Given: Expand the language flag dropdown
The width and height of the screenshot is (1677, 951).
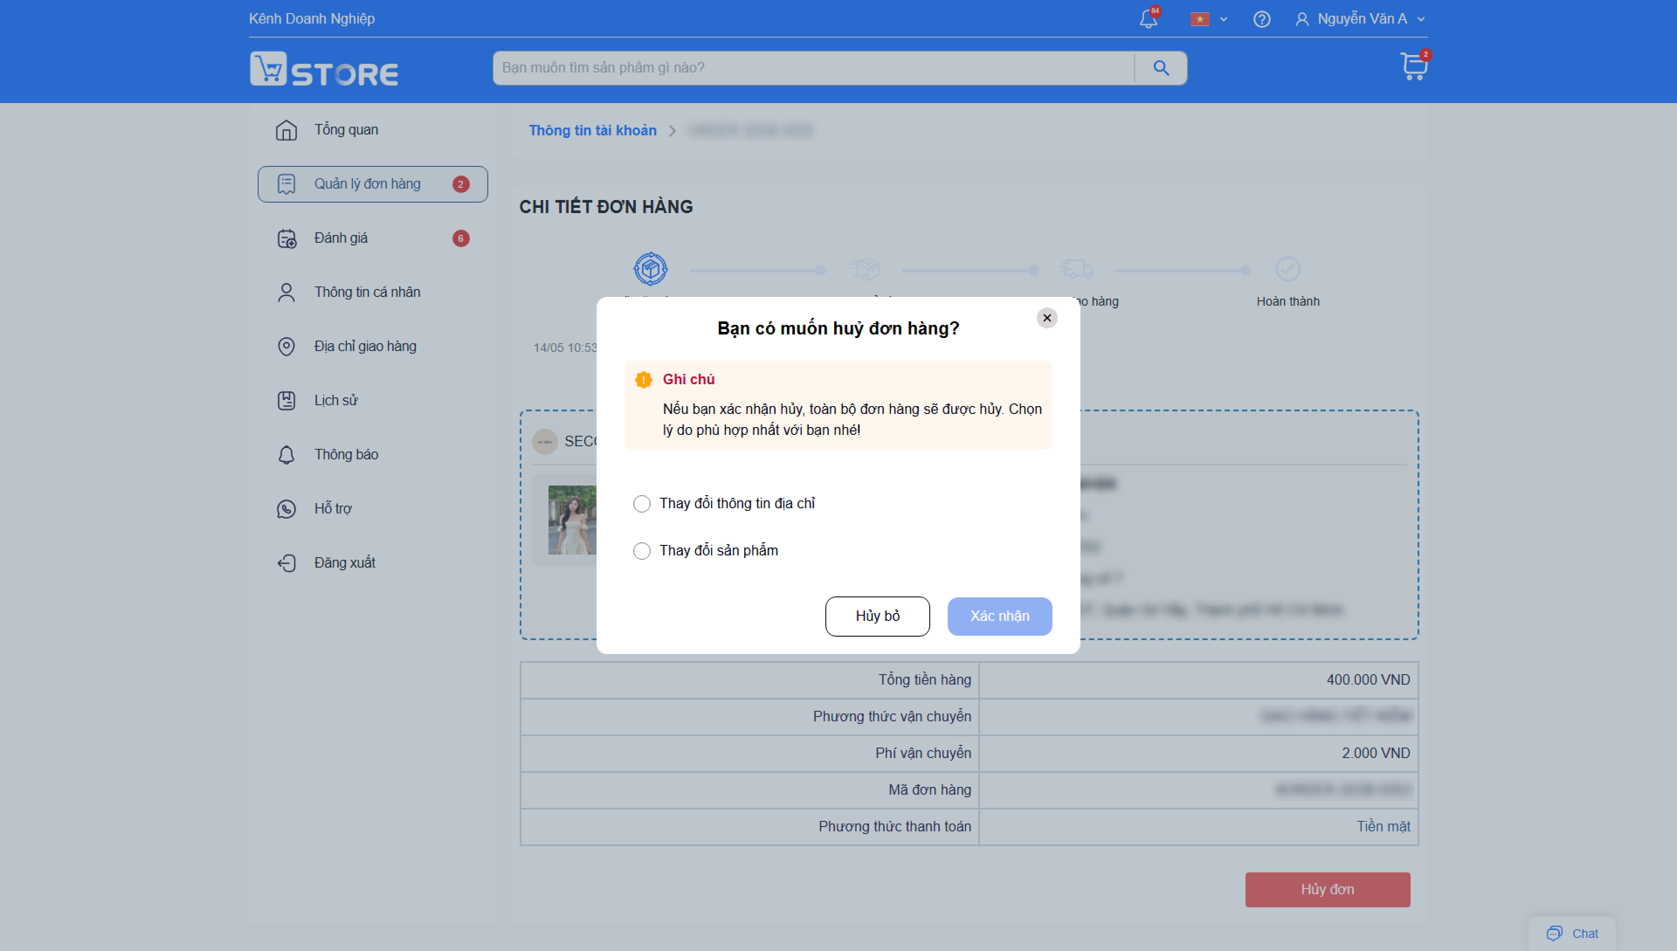Looking at the screenshot, I should (1208, 19).
